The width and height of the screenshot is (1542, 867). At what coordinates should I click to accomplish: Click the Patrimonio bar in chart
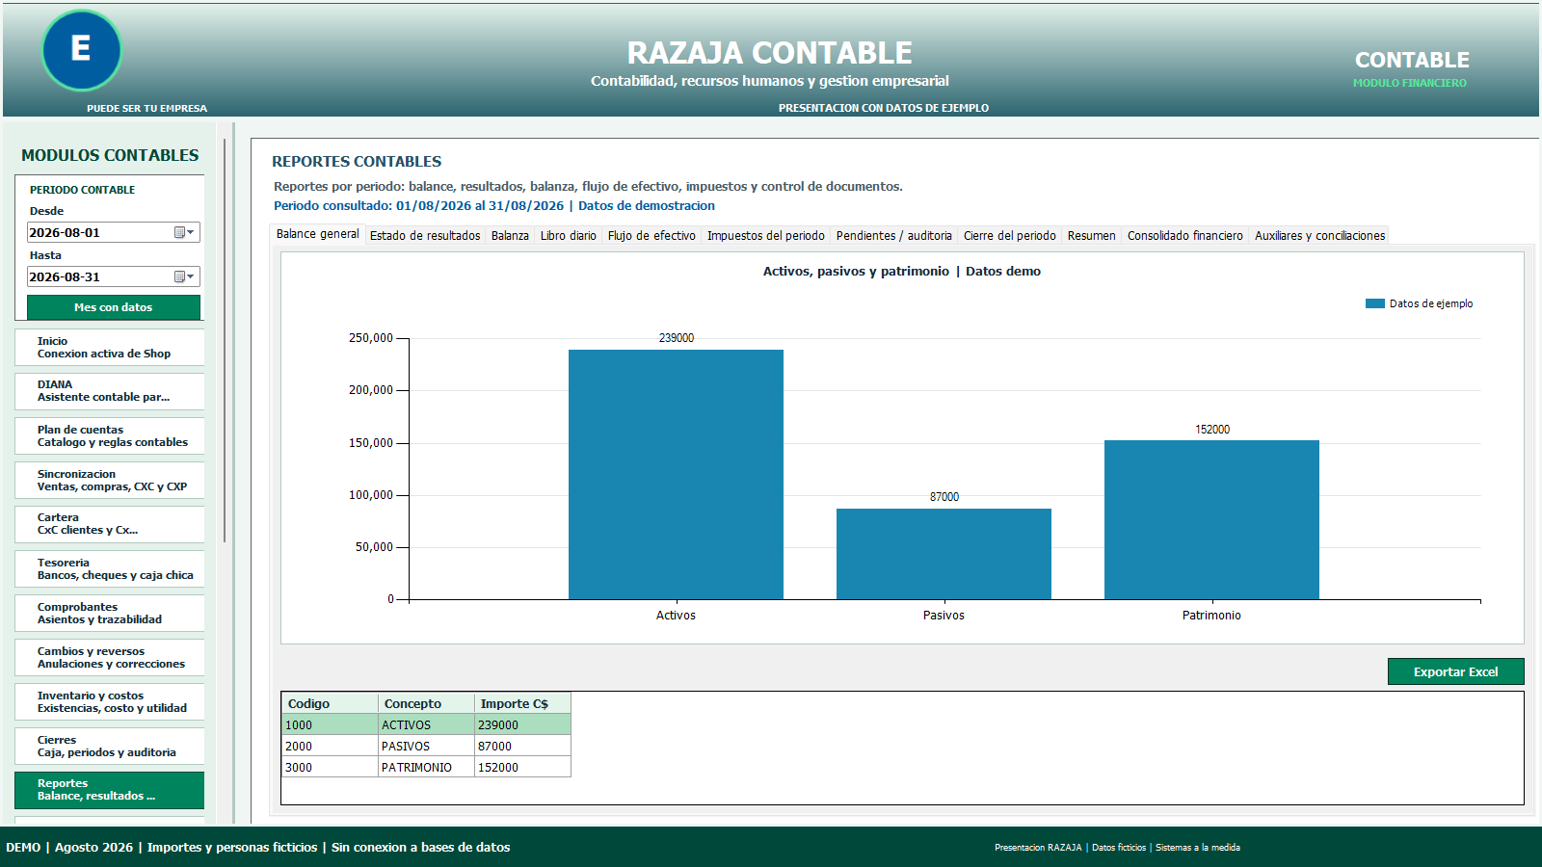pos(1211,520)
